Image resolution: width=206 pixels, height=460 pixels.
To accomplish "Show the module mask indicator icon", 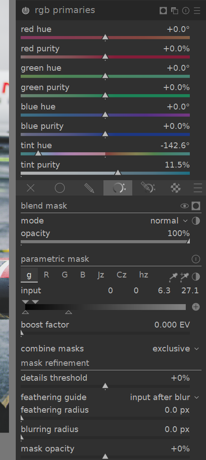I will click(x=163, y=10).
